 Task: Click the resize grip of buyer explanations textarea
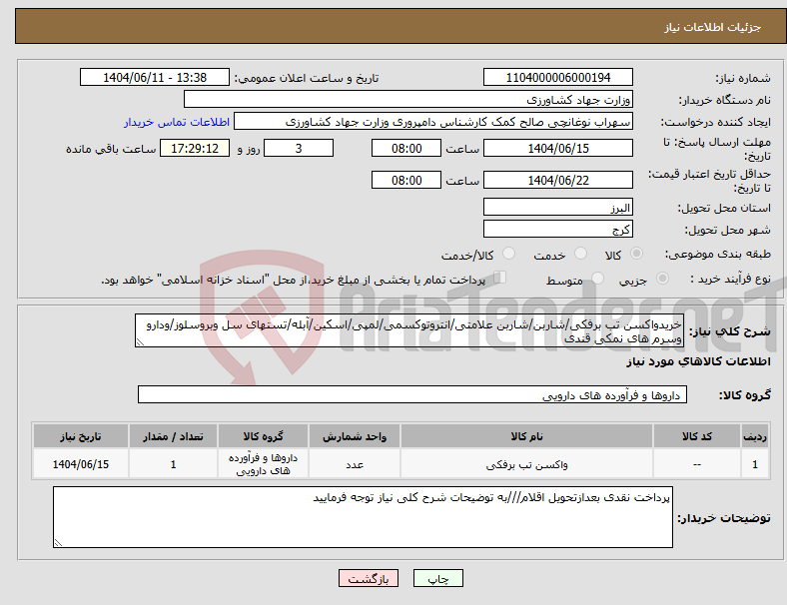[x=58, y=543]
